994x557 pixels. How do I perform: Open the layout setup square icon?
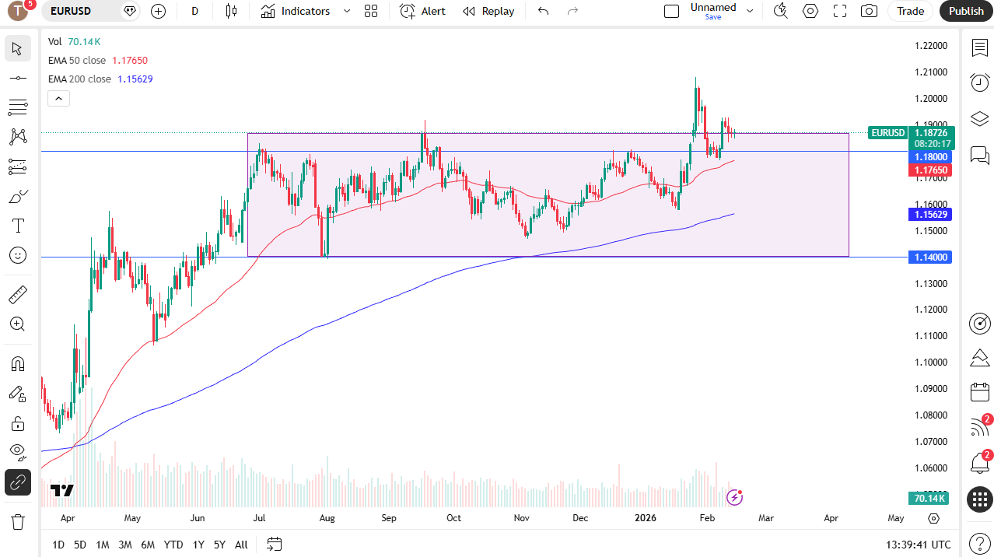(671, 11)
